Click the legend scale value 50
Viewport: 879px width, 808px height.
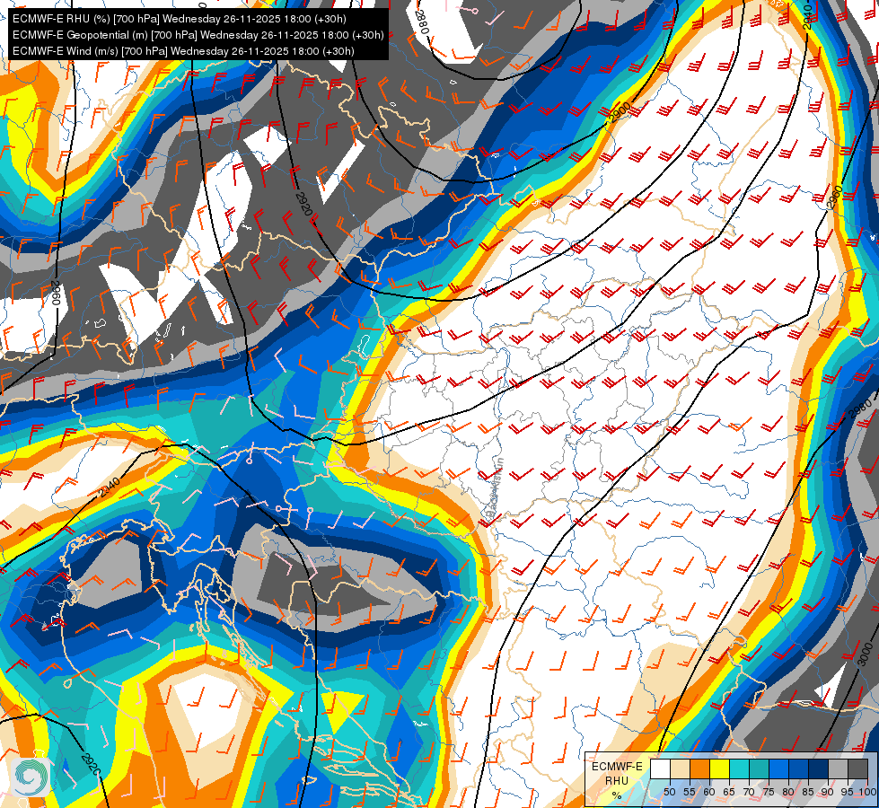pos(669,792)
